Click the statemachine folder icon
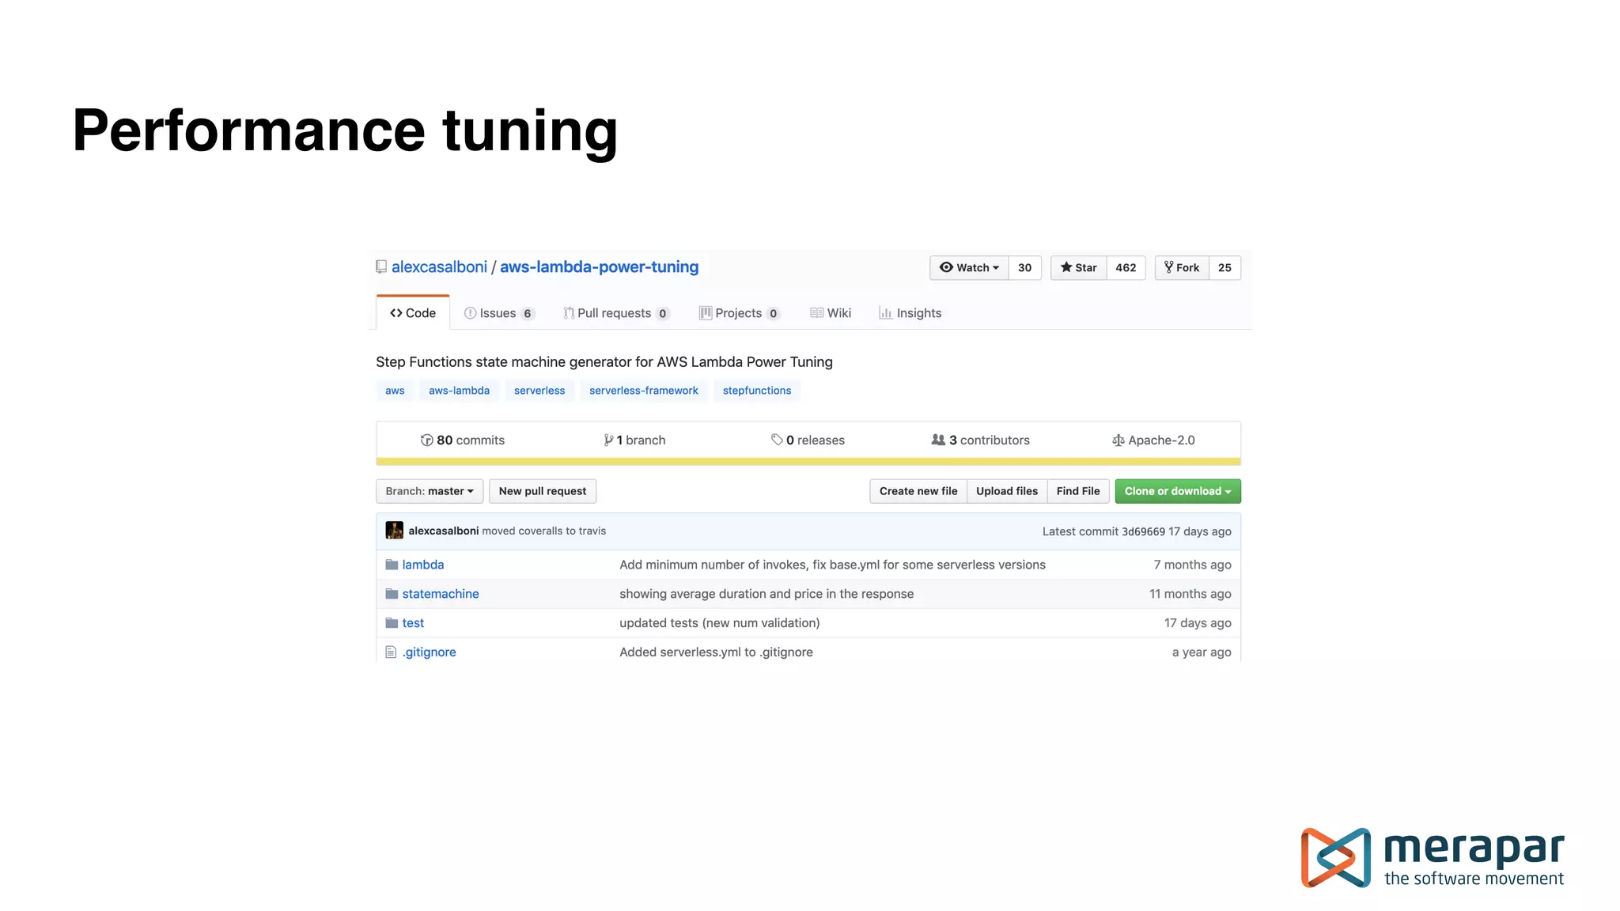The image size is (1620, 911). point(392,594)
